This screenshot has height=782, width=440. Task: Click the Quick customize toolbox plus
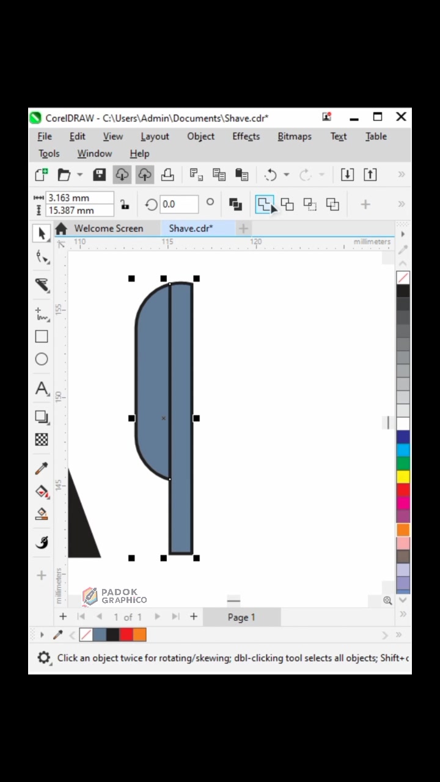(42, 575)
